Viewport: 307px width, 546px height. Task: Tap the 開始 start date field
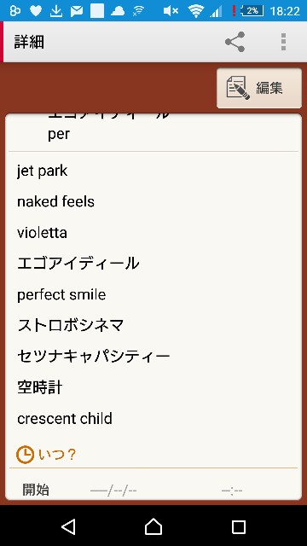click(113, 491)
